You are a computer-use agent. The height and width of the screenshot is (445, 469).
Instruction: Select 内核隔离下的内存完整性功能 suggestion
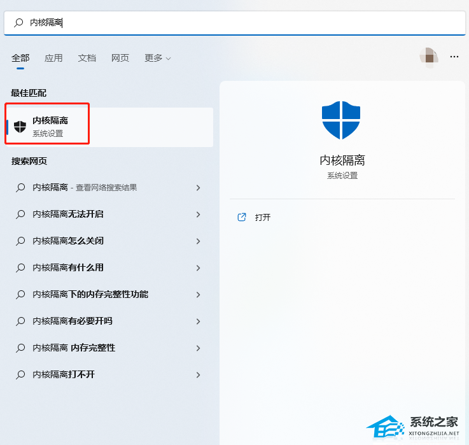click(90, 295)
